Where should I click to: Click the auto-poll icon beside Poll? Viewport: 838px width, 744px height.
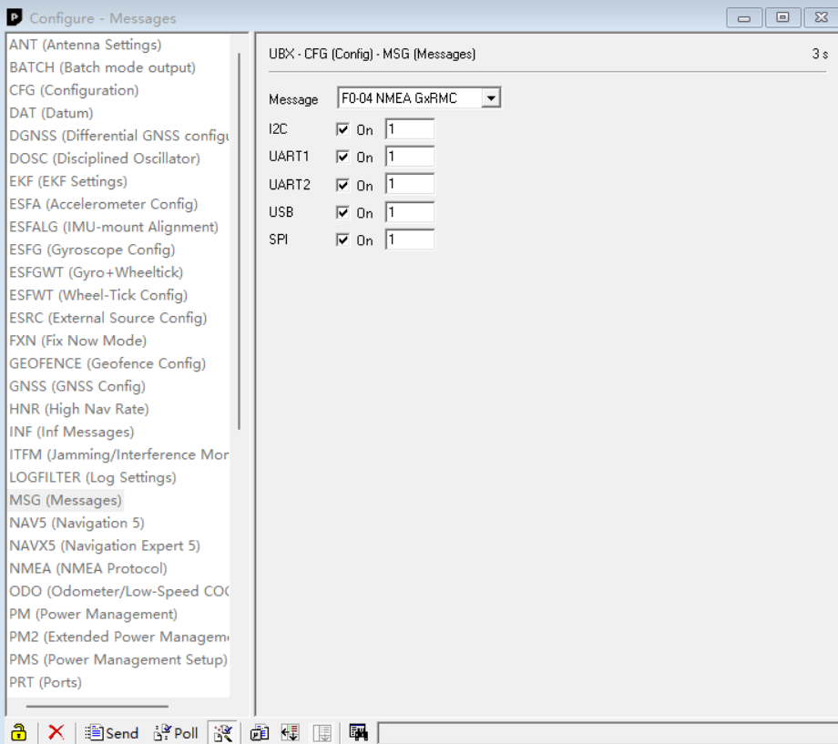tap(223, 732)
